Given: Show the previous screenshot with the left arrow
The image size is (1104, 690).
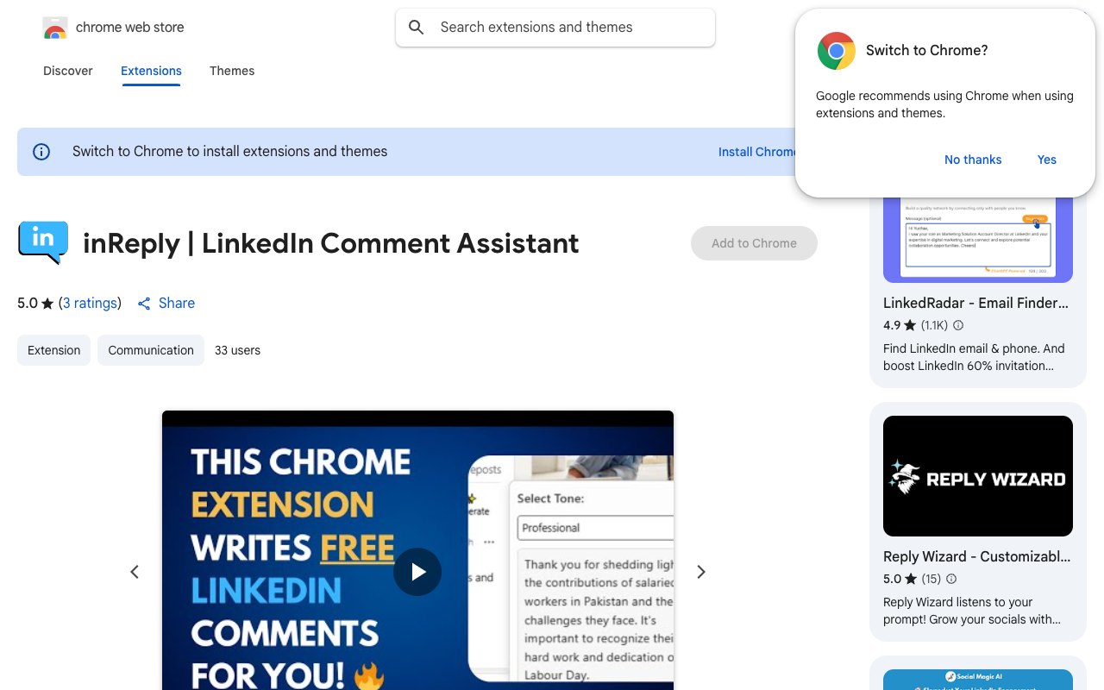Looking at the screenshot, I should tap(135, 572).
